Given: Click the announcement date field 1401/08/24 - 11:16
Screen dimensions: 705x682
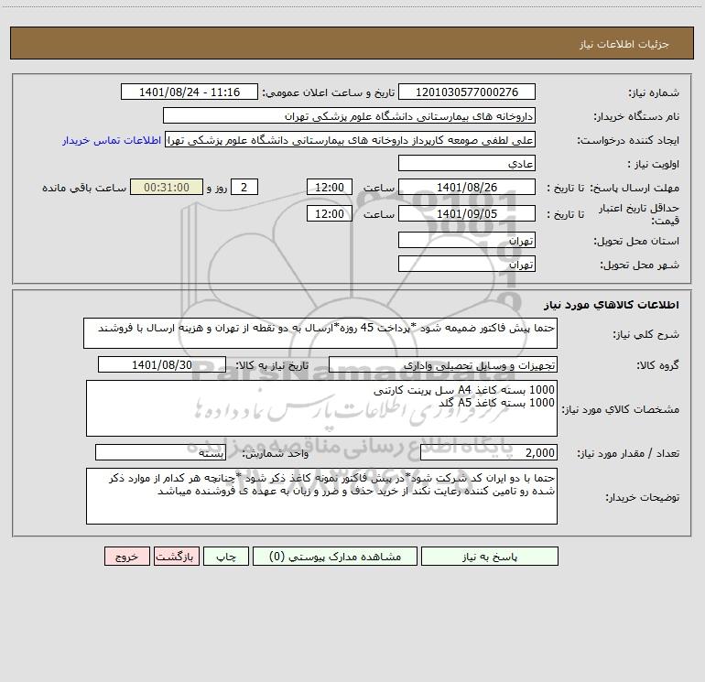Looking at the screenshot, I should click(190, 92).
